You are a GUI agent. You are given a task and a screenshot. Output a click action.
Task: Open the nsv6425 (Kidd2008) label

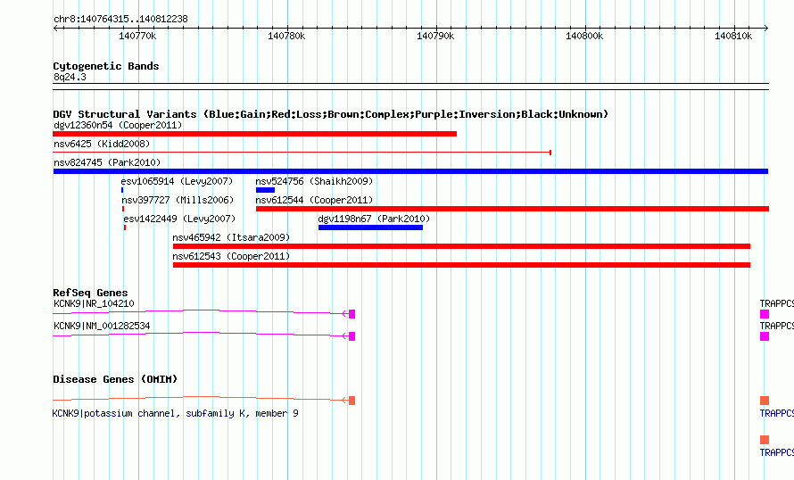point(102,144)
